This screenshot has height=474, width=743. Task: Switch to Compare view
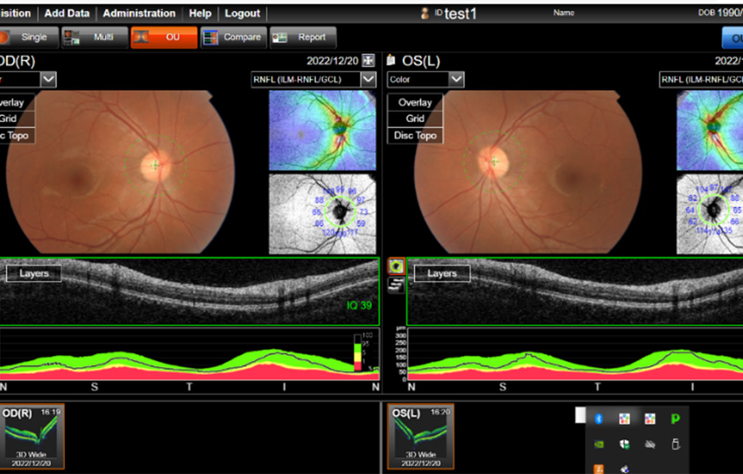pos(234,38)
